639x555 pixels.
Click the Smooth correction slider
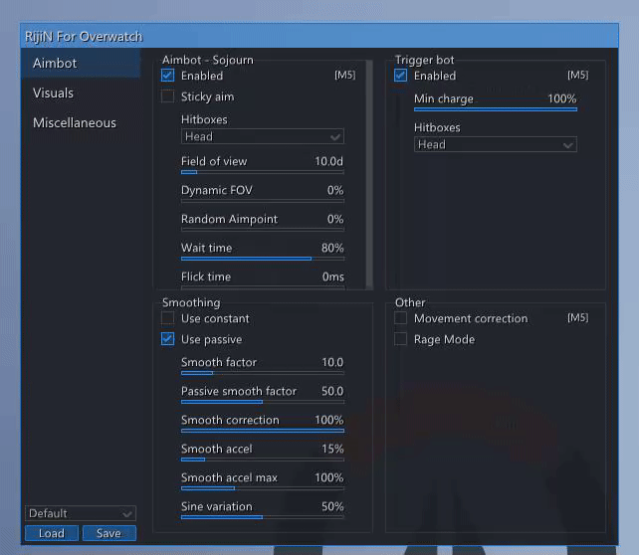(x=263, y=431)
